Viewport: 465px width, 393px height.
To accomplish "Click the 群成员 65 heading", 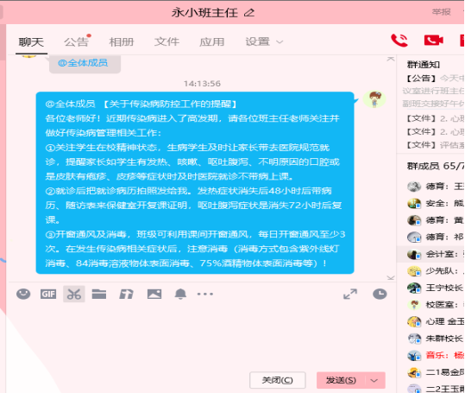I will click(436, 166).
